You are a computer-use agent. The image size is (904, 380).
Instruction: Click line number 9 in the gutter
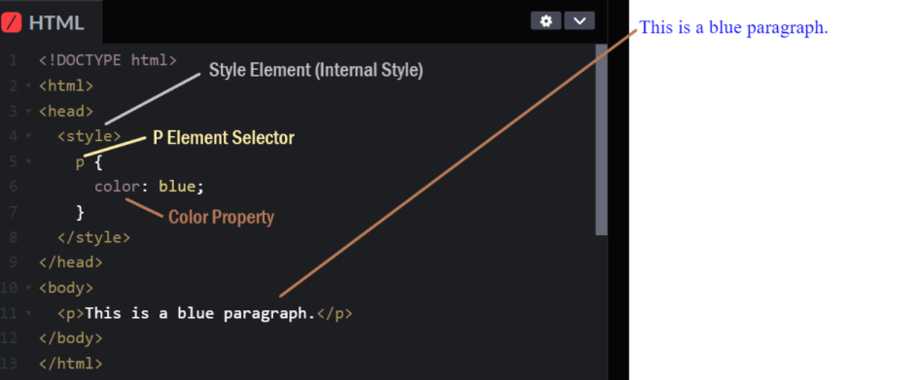[13, 263]
